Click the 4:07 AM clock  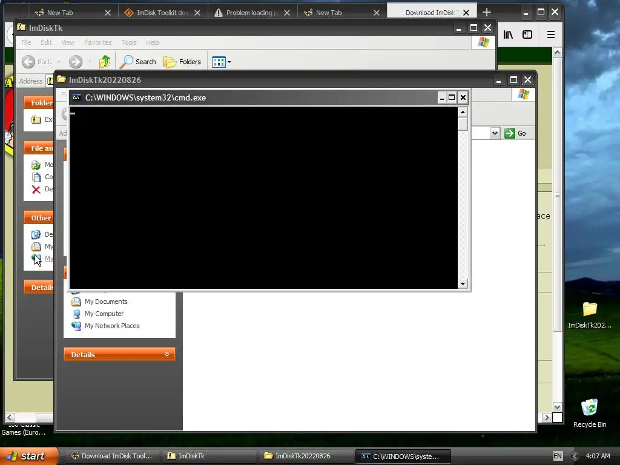(x=598, y=456)
